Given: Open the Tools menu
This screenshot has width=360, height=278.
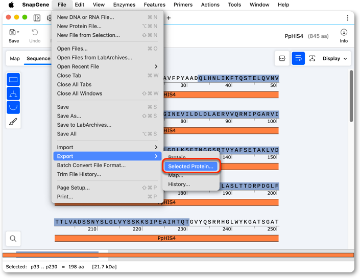Looking at the screenshot, I should pyautogui.click(x=234, y=5).
